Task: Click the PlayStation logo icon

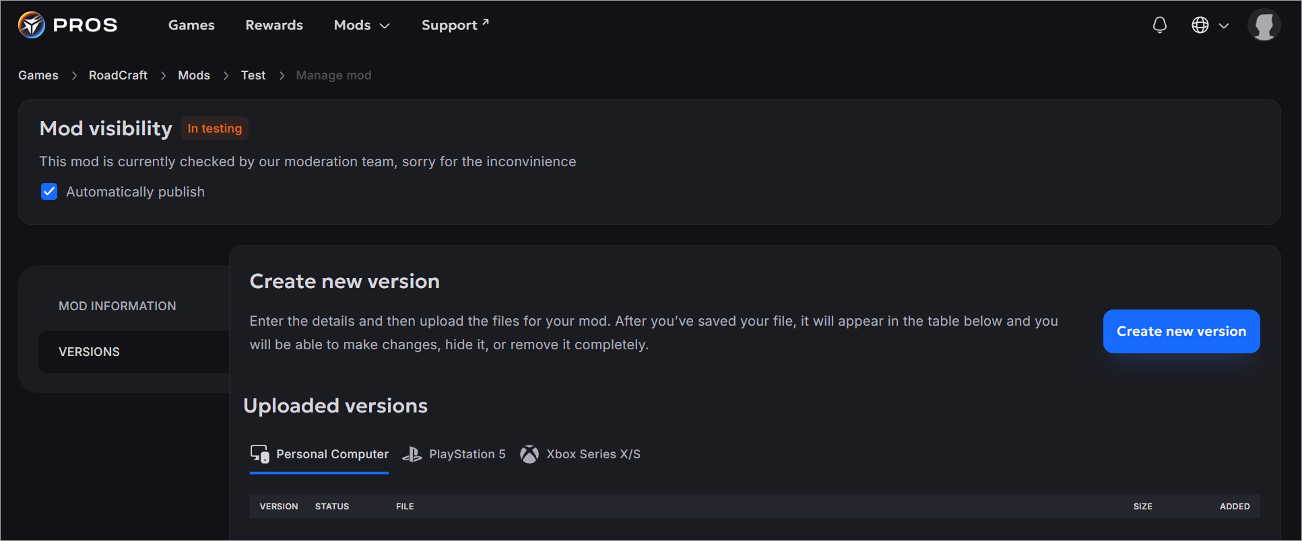Action: (x=412, y=455)
